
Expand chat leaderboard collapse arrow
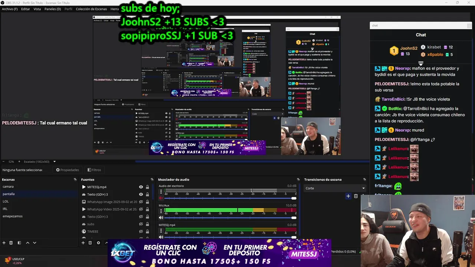(x=421, y=63)
